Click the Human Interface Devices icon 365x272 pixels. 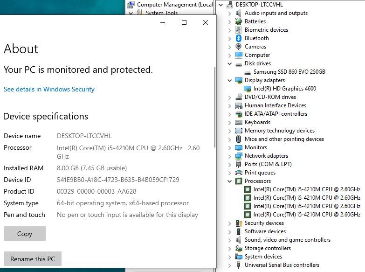pyautogui.click(x=239, y=106)
